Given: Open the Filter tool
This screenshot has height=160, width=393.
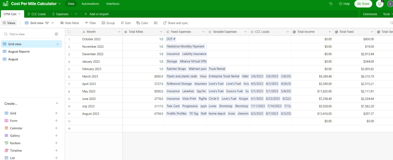Looking at the screenshot, I should click(x=90, y=23).
